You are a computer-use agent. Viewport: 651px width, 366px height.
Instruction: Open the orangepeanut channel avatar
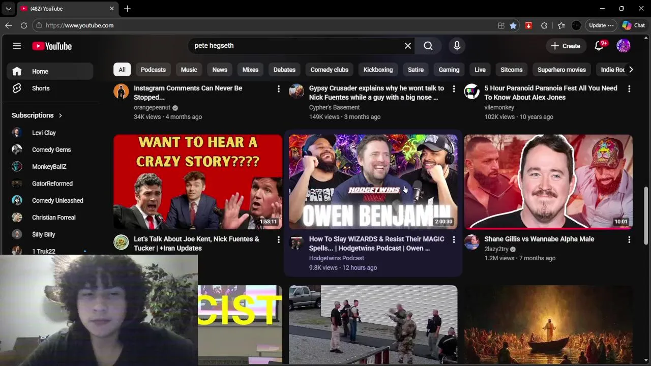coord(121,91)
